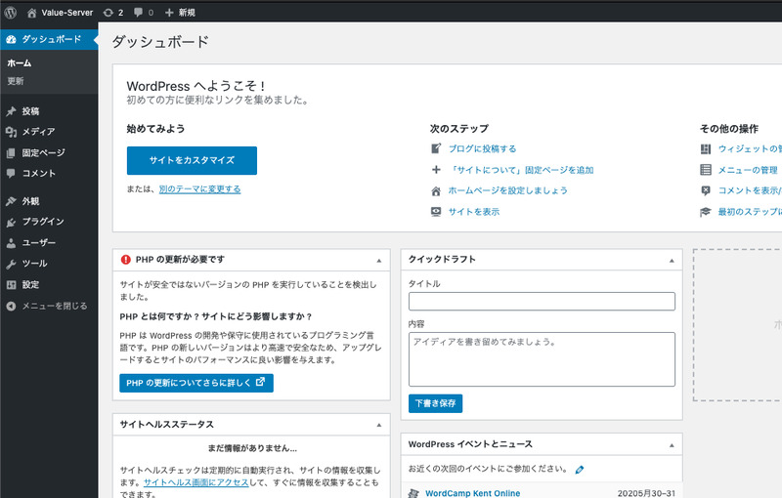Screen dimensions: 782x498
Task: Click the pin icon for 投稿
Action: coord(11,111)
